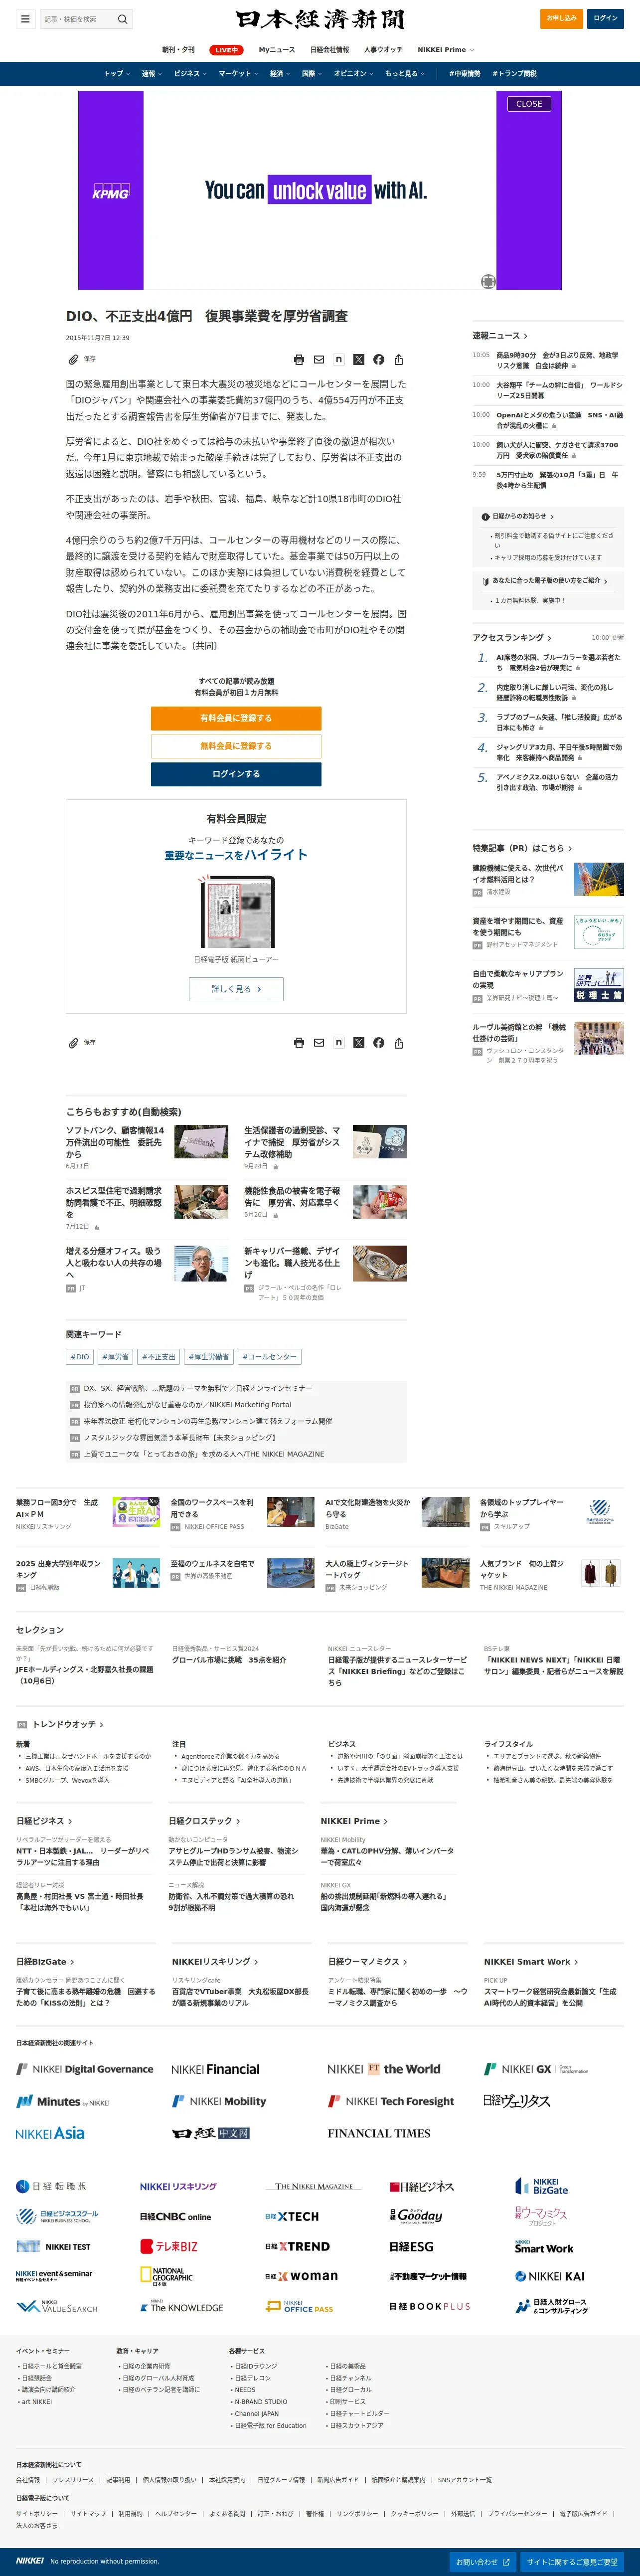The image size is (640, 2576).
Task: Open the 紙面ビューアー tablet image
Action: pyautogui.click(x=236, y=912)
